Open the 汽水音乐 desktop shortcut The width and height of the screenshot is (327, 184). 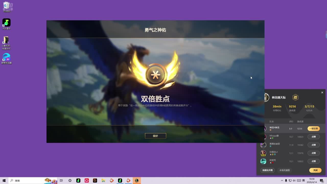click(6, 24)
